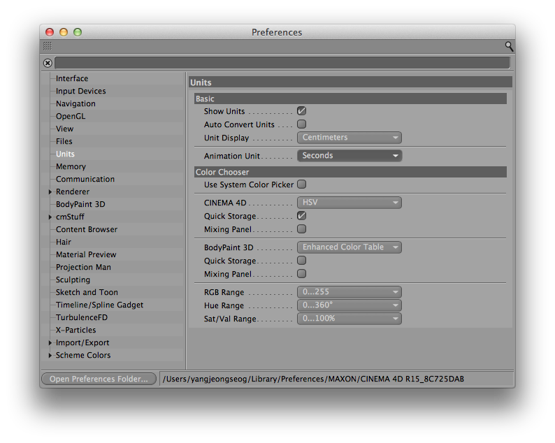555x443 pixels.
Task: Enable BodyPaint 3D Mixing Panel checkbox
Action: coord(301,273)
